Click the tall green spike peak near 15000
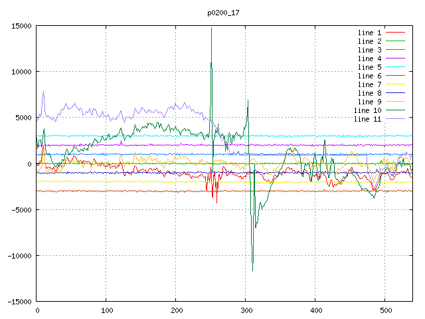The height and width of the screenshot is (319, 425). tap(211, 29)
